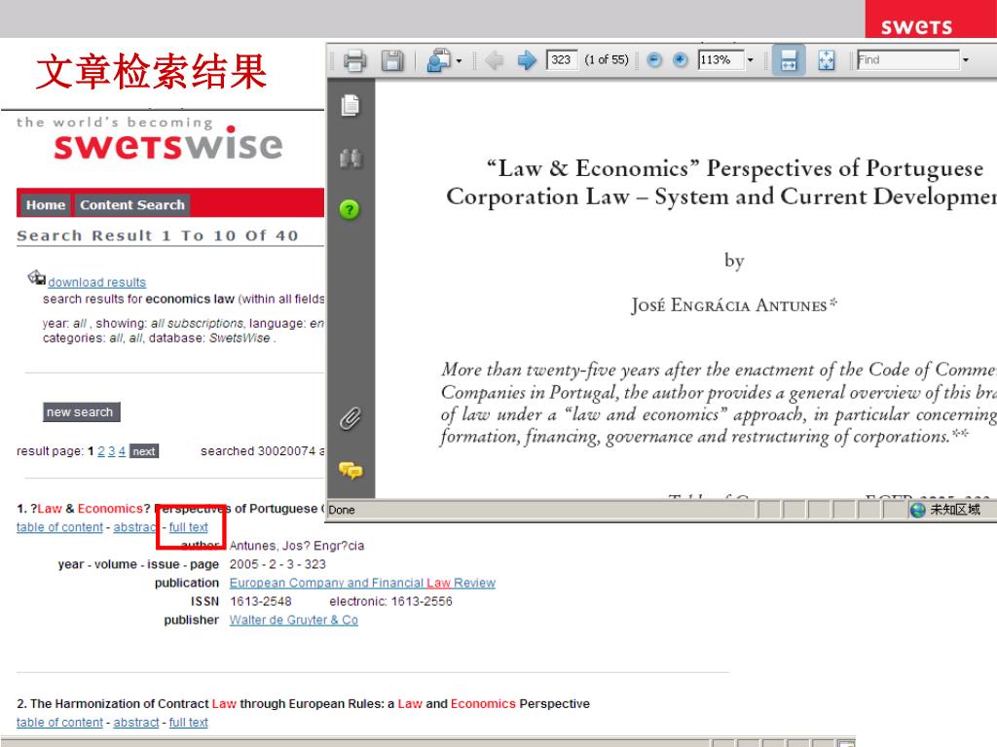Viewport: 997px width, 747px height.
Task: Open the dropdown arrow beside the collaborate icon
Action: (x=460, y=61)
